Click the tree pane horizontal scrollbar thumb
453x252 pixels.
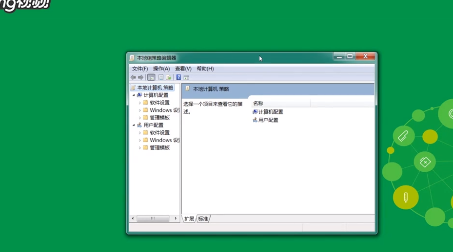pyautogui.click(x=153, y=218)
